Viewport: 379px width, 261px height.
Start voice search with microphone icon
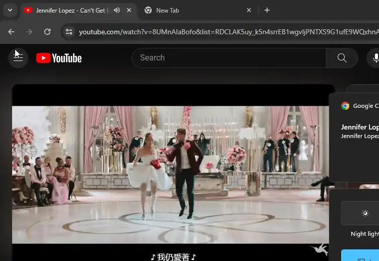click(375, 58)
